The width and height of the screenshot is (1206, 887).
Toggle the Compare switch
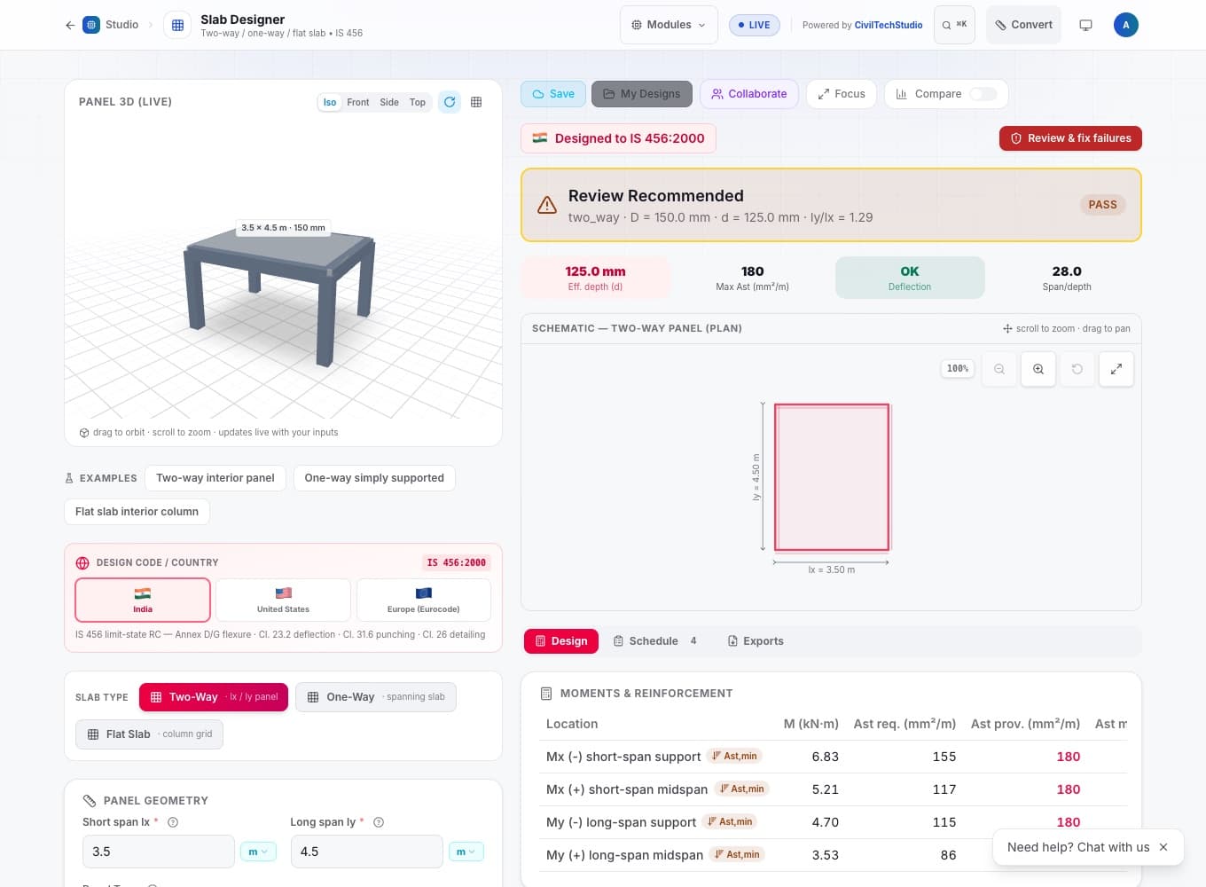pyautogui.click(x=983, y=94)
